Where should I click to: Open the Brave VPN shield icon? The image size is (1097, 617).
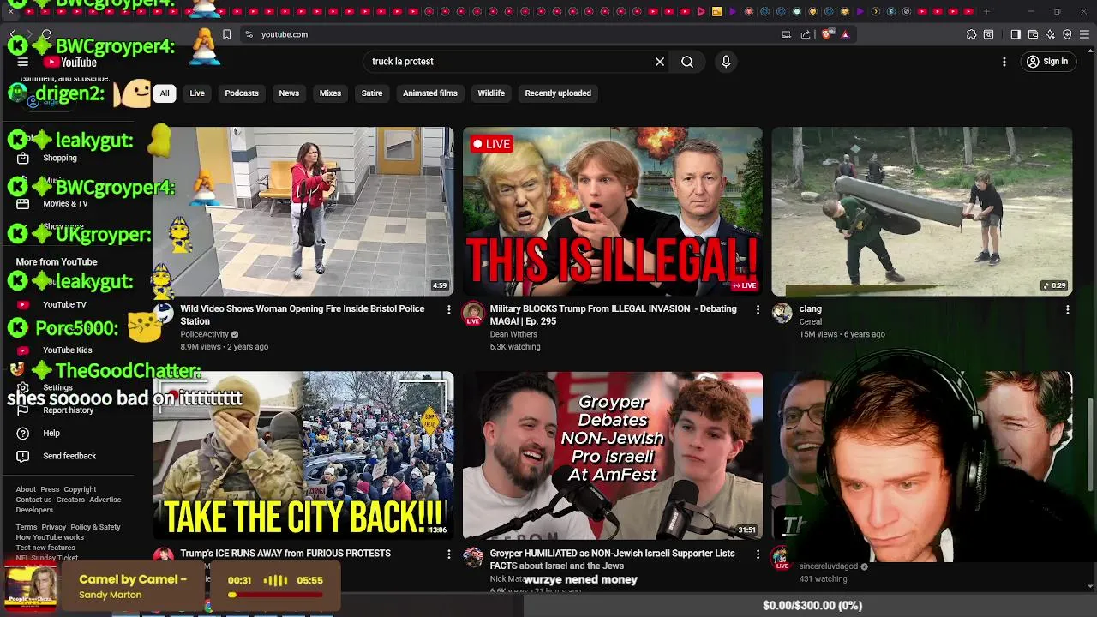click(x=1067, y=34)
